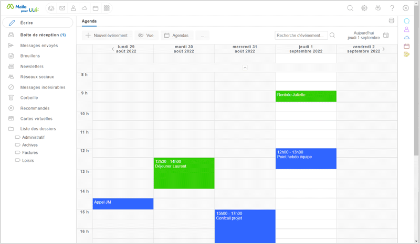
Task: Open Boîte de réception folder
Action: pyautogui.click(x=43, y=35)
